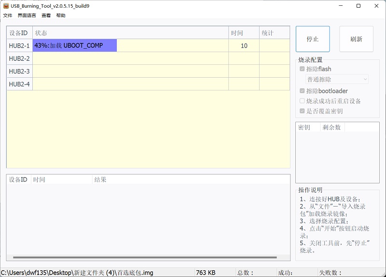Click the top 设备ID column header
Image resolution: width=386 pixels, height=277 pixels.
pyautogui.click(x=20, y=33)
